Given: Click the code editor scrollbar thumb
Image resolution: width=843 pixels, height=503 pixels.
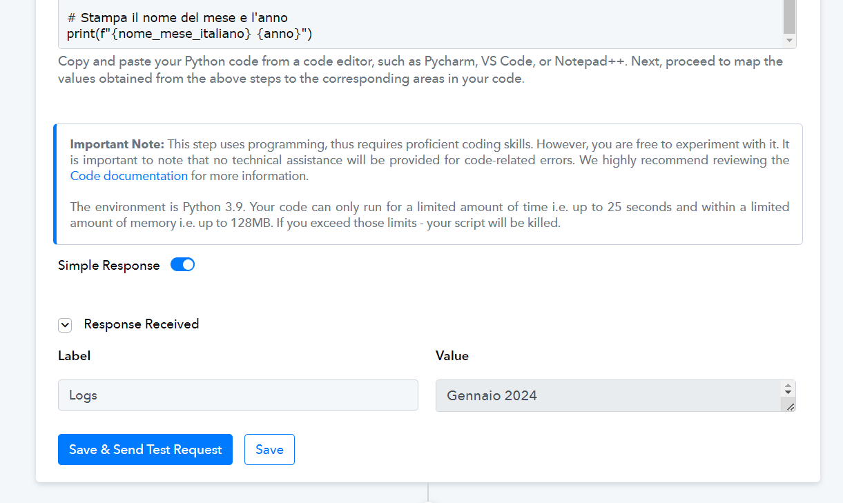Looking at the screenshot, I should click(789, 17).
